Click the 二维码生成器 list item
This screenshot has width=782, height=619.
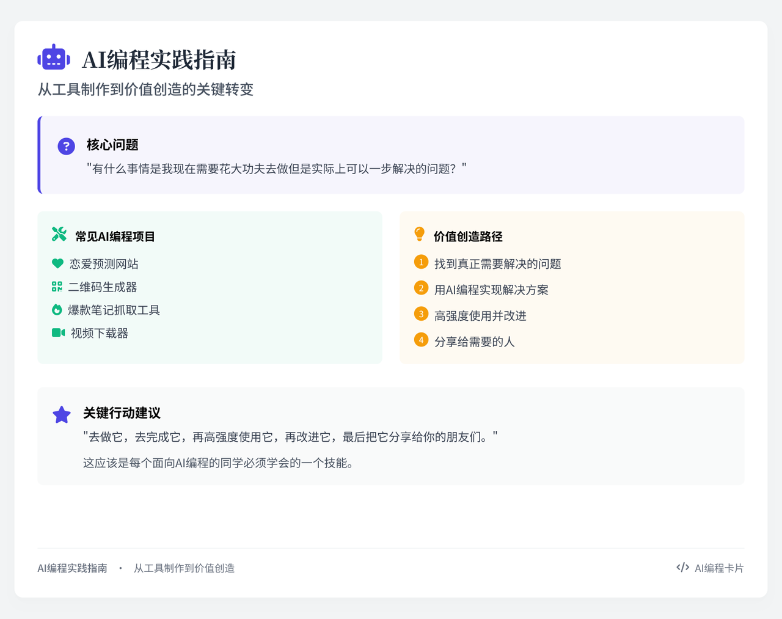point(103,287)
